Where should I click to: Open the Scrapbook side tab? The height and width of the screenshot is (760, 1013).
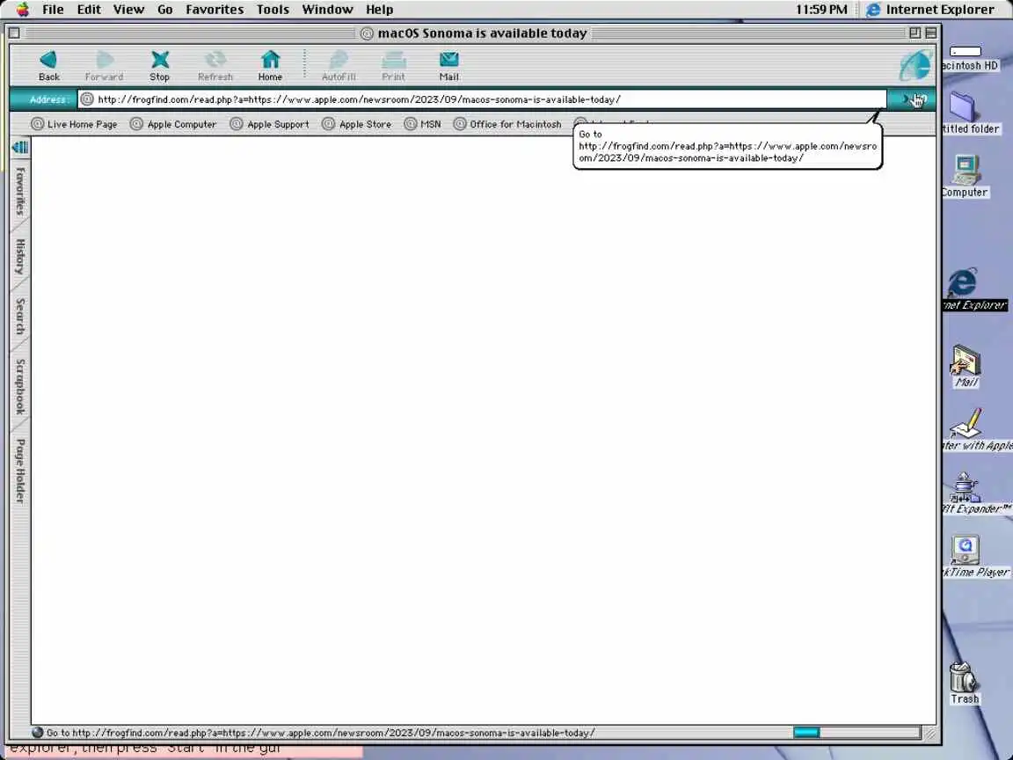(x=20, y=386)
